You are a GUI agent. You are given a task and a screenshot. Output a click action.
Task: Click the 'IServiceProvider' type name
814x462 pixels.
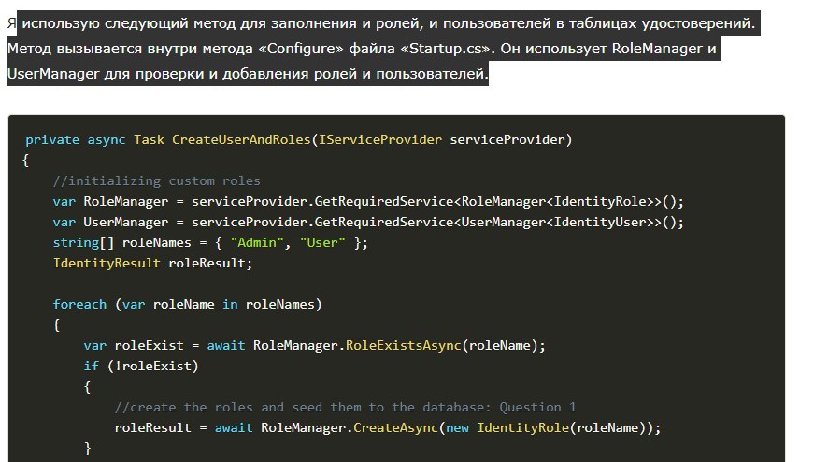point(380,139)
